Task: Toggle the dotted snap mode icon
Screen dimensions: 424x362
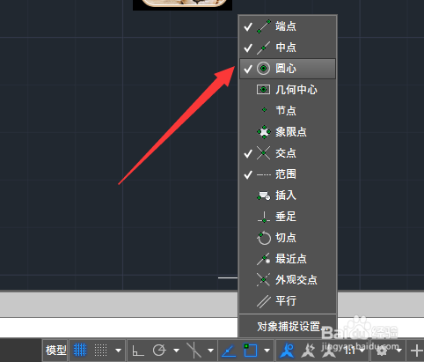Action: (100, 351)
